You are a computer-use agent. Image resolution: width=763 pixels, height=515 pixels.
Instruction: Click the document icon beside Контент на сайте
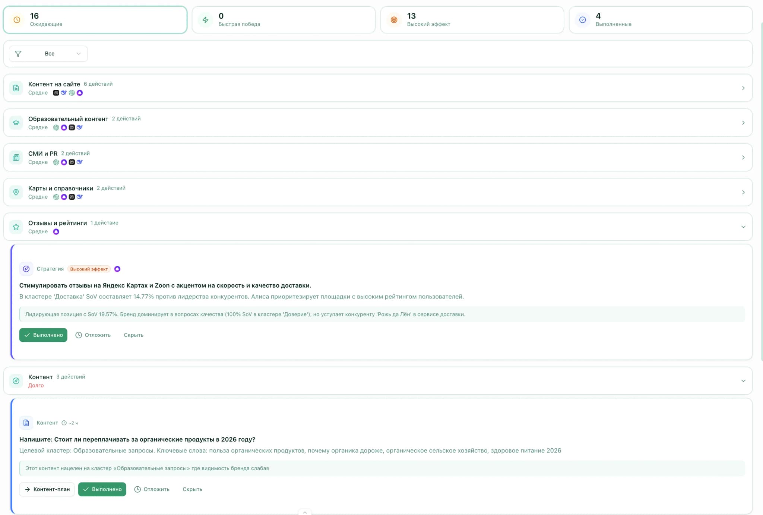tap(16, 88)
